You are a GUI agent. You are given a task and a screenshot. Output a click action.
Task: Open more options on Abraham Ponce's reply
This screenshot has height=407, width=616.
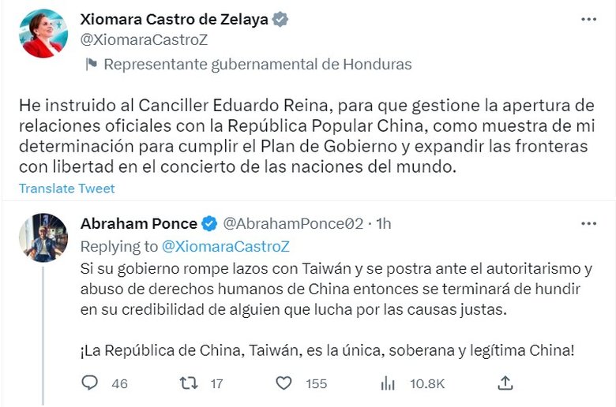[588, 224]
